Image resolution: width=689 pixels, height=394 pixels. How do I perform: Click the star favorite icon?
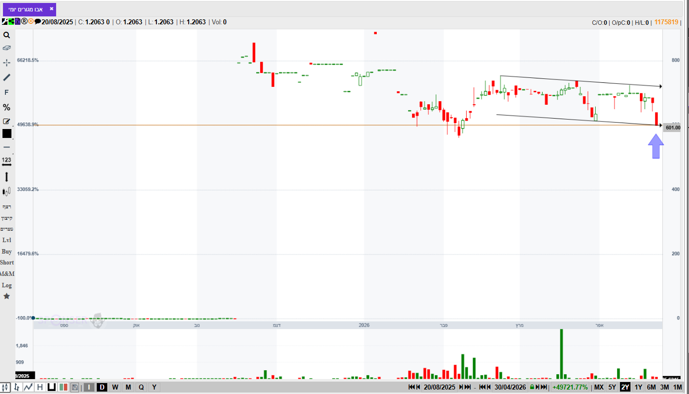(x=6, y=296)
